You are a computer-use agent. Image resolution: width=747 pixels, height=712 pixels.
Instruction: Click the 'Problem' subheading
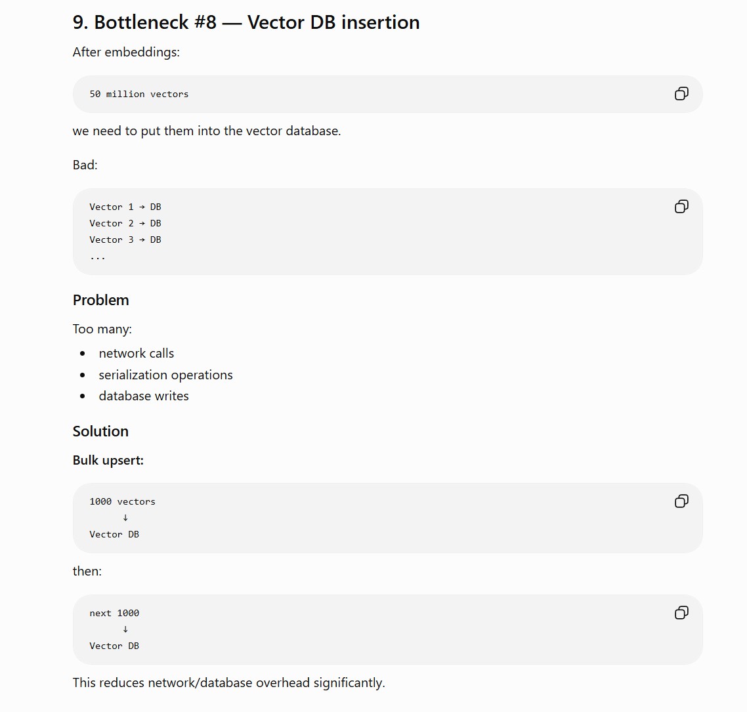[x=100, y=300]
